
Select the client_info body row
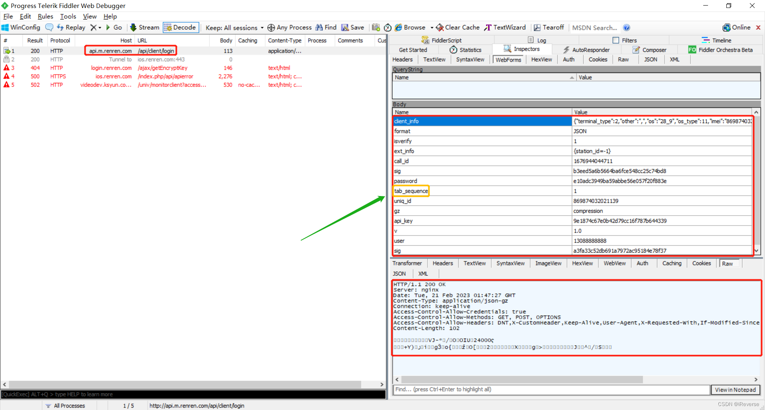[x=572, y=121]
